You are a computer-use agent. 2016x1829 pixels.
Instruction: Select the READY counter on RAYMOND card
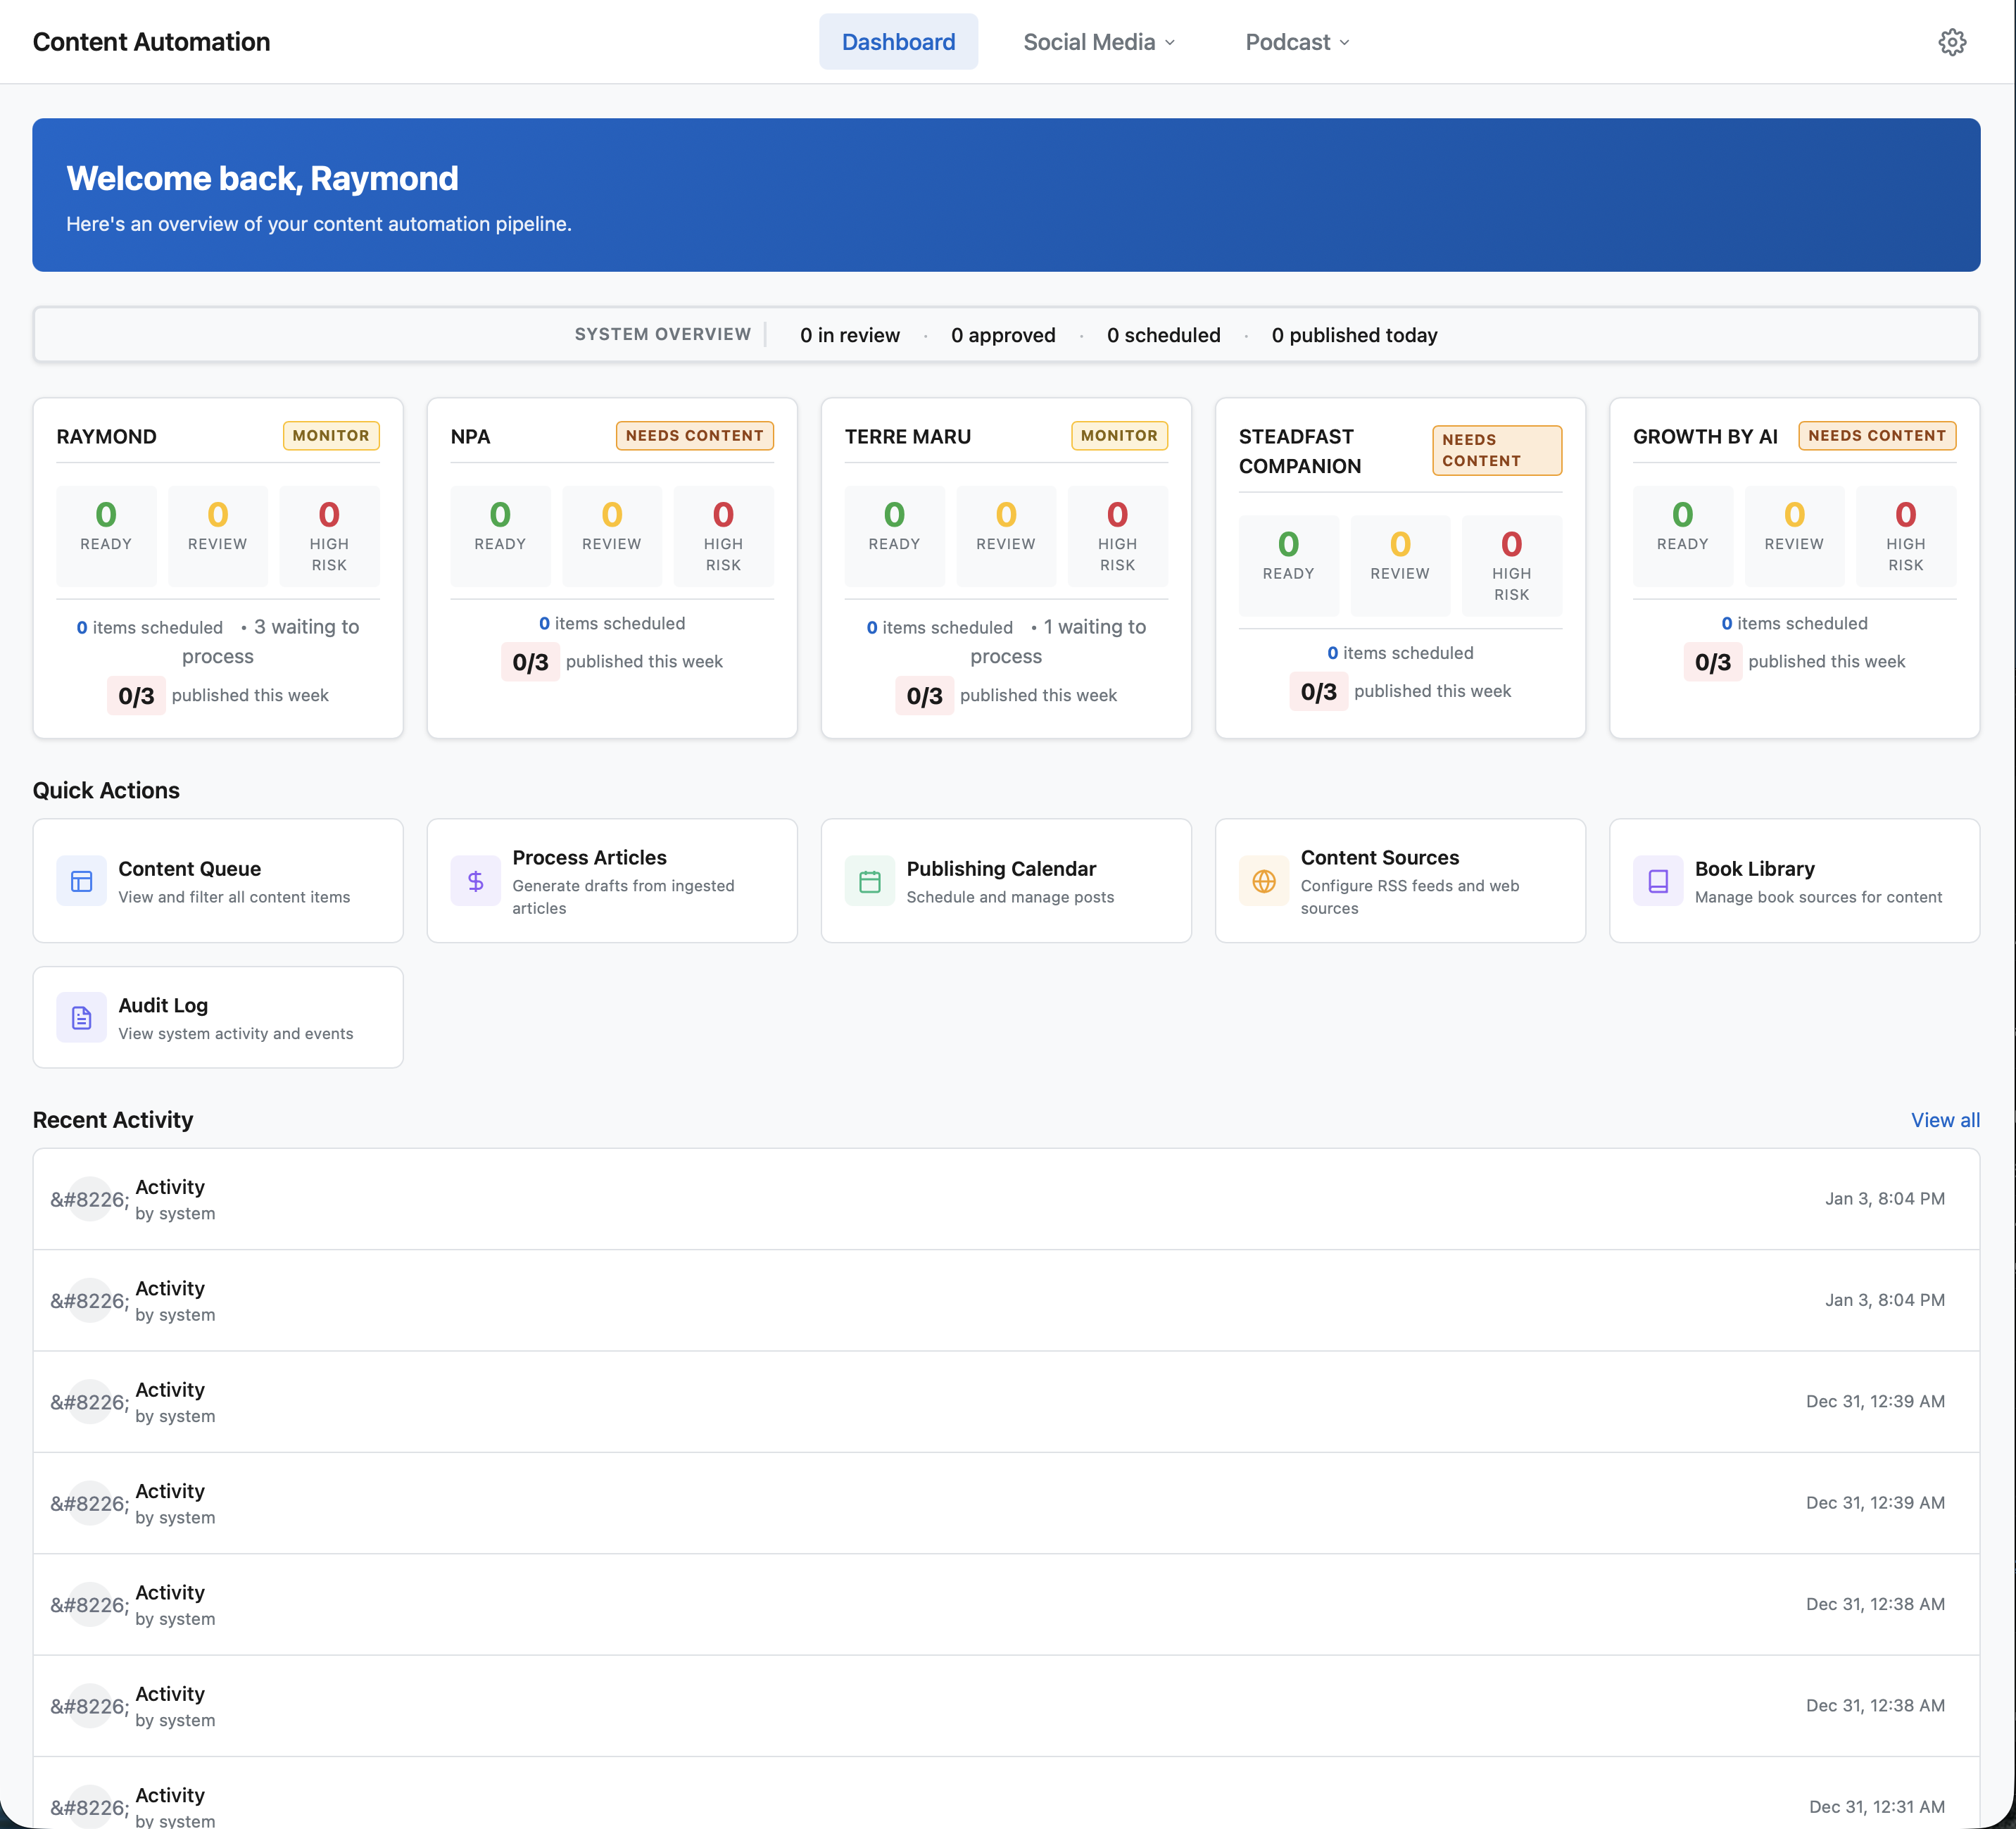[x=105, y=535]
